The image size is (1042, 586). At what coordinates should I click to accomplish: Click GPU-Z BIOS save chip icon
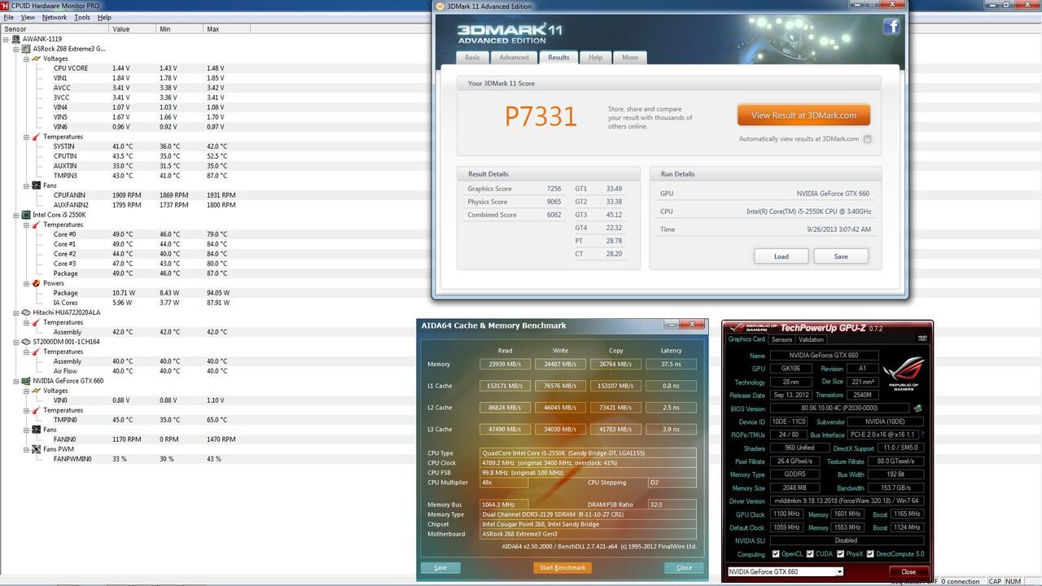pyautogui.click(x=917, y=409)
